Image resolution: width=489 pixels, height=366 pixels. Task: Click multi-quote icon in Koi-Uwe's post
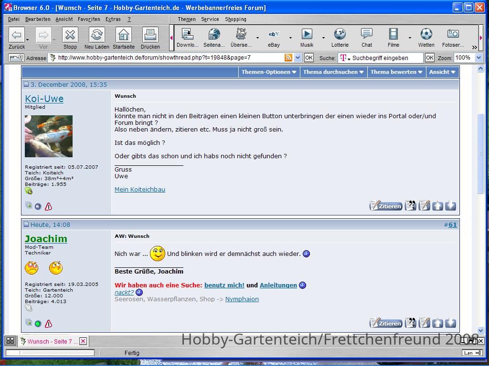410,206
